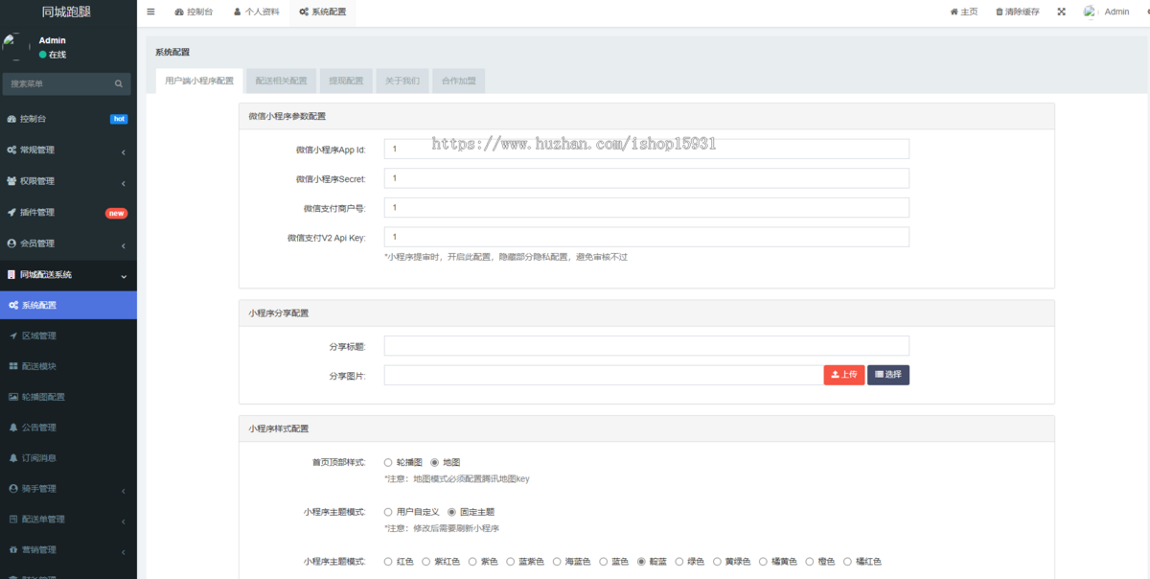1150x579 pixels.
Task: Switch to 关于我们 tab
Action: 402,81
